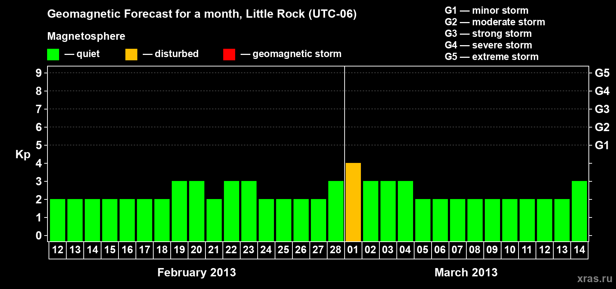Image resolution: width=616 pixels, height=289 pixels.
Task: Click the Kp axis title
Action: point(23,155)
